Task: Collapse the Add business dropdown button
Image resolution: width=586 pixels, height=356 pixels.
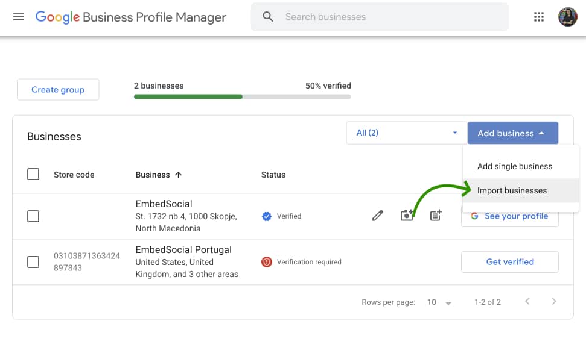Action: click(513, 133)
